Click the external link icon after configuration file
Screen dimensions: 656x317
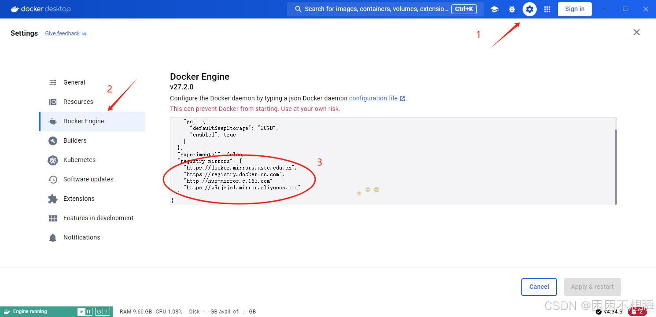coord(402,99)
